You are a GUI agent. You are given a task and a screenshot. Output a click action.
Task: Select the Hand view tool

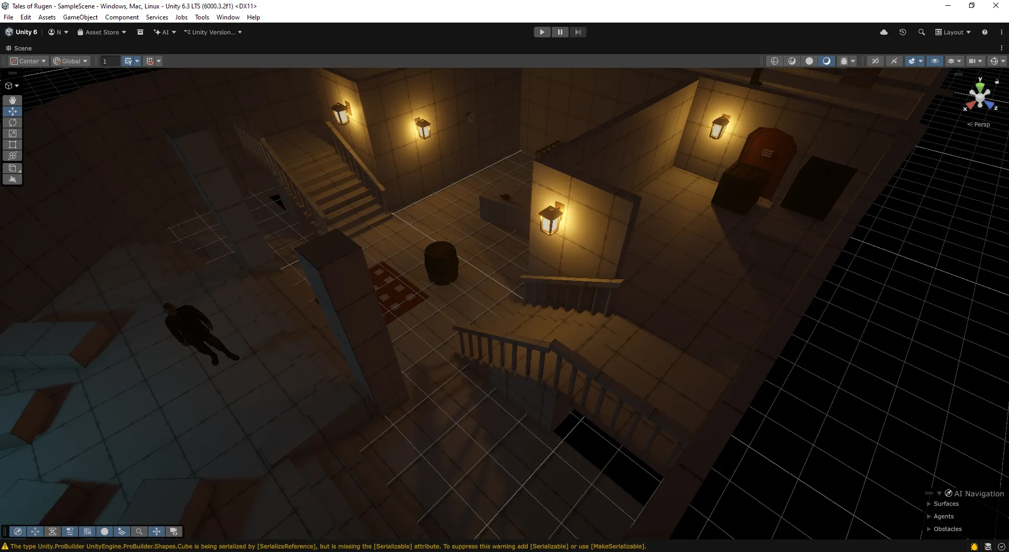pyautogui.click(x=13, y=100)
